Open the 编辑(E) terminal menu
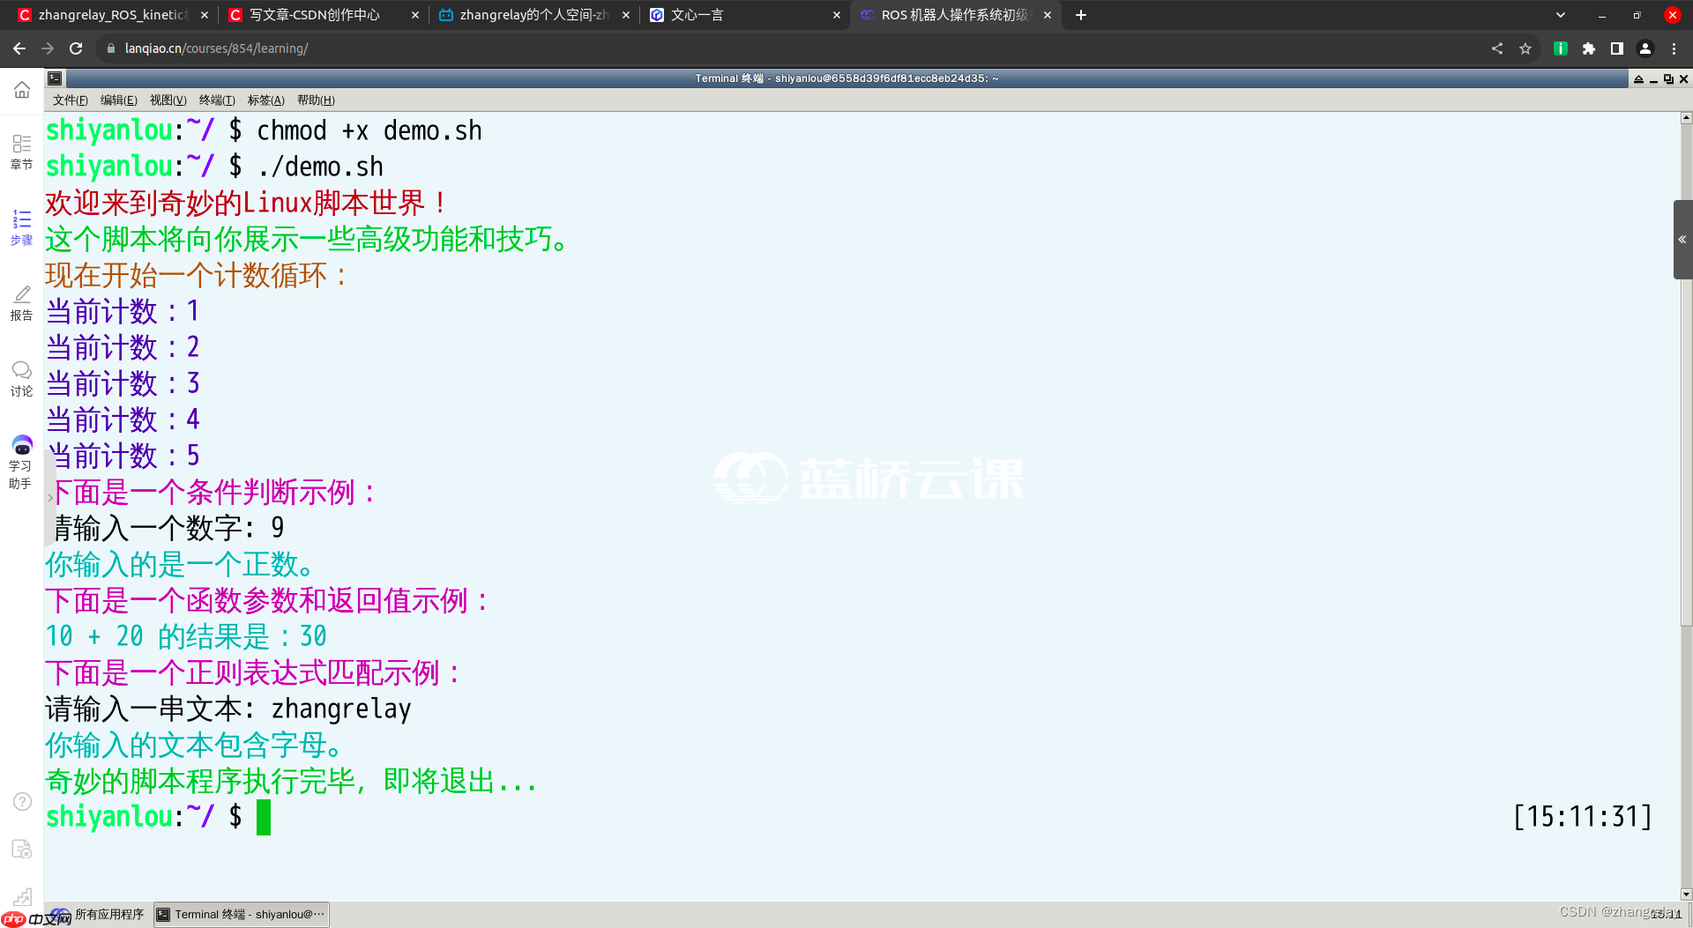 [x=119, y=100]
